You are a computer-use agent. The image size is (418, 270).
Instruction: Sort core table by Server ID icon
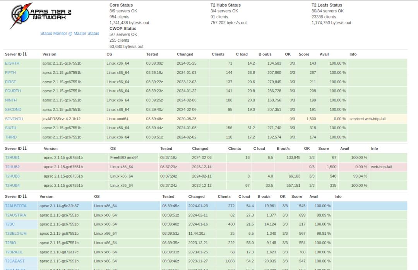click(25, 54)
